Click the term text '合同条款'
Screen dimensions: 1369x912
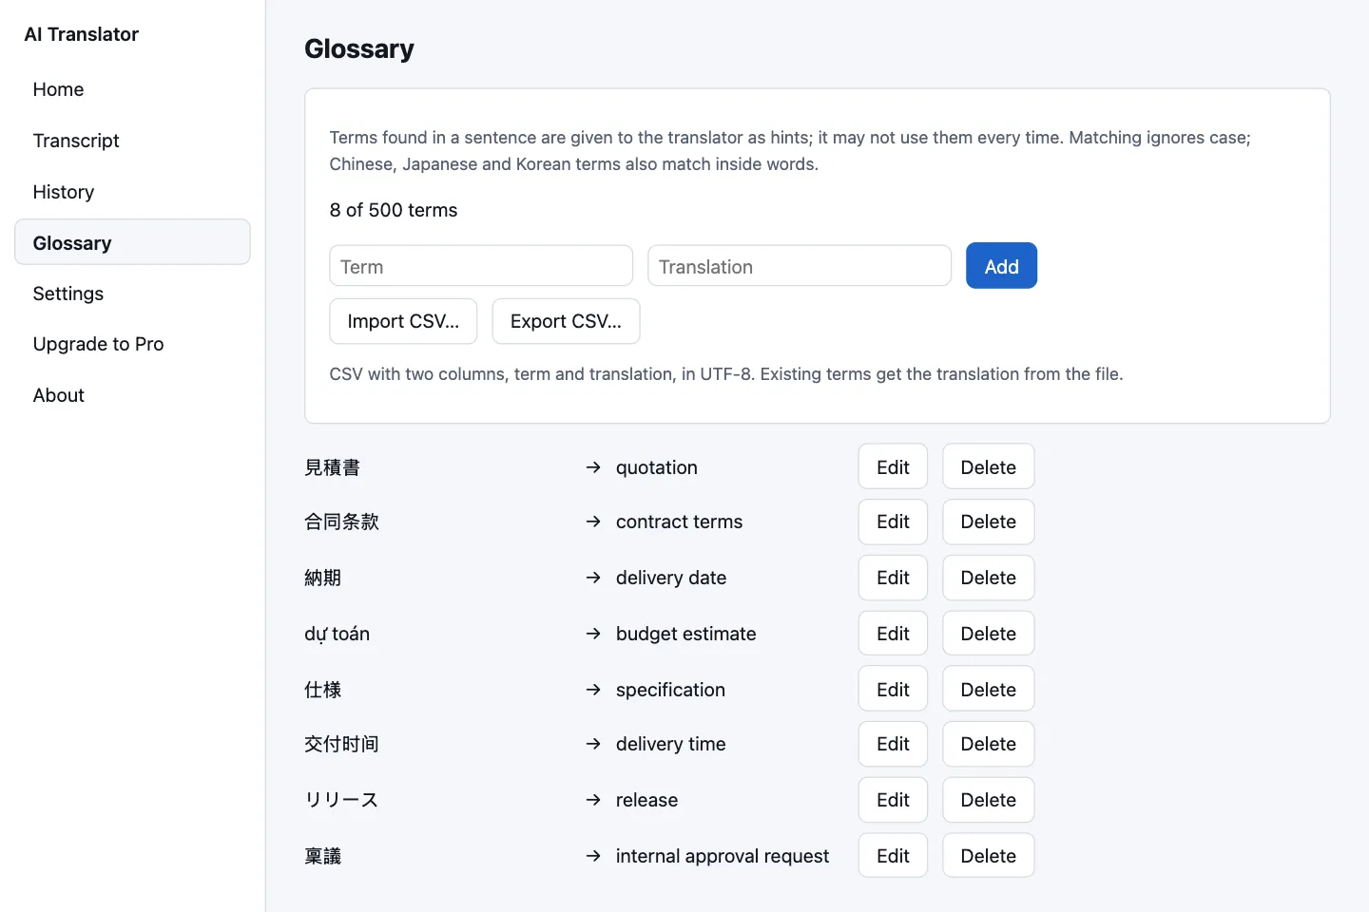click(341, 522)
